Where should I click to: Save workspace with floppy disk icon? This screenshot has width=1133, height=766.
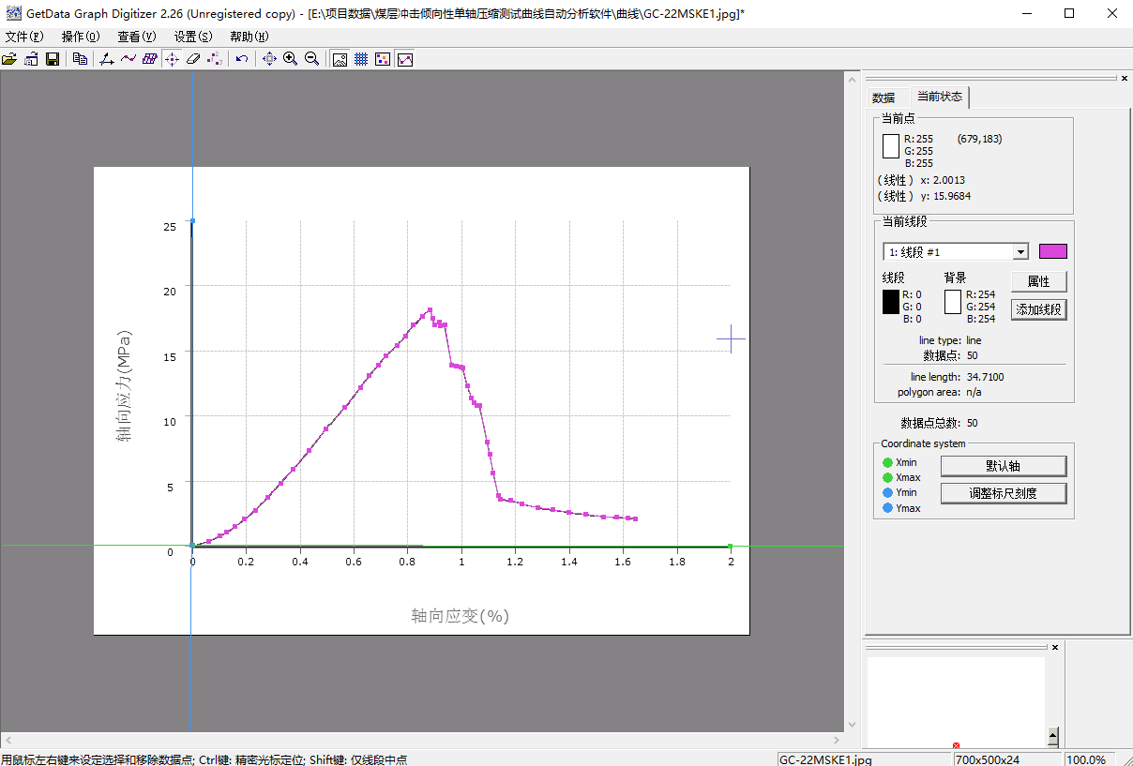(53, 59)
